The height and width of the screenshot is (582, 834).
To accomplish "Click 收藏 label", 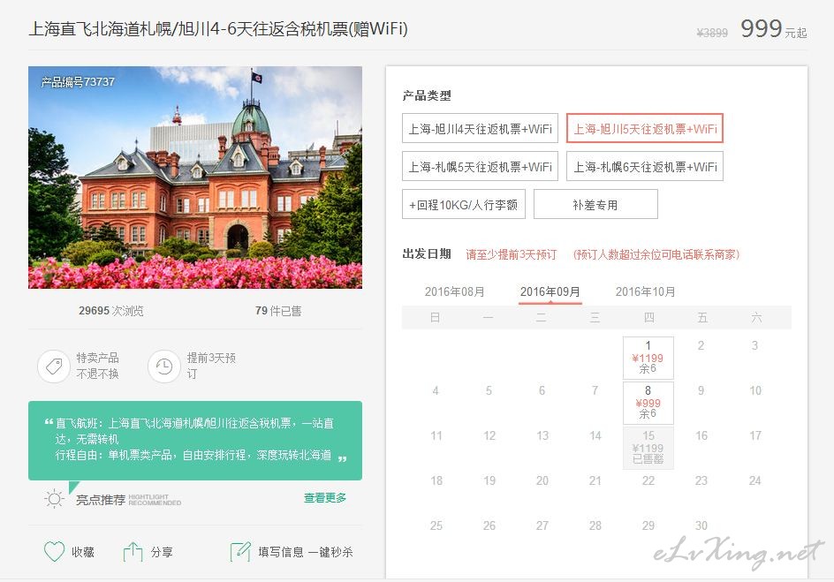I will (x=83, y=552).
